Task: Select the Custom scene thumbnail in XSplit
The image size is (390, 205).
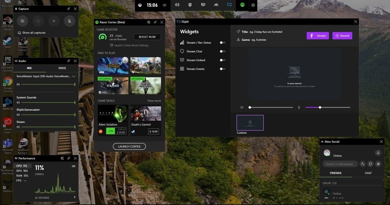Action: pos(250,122)
